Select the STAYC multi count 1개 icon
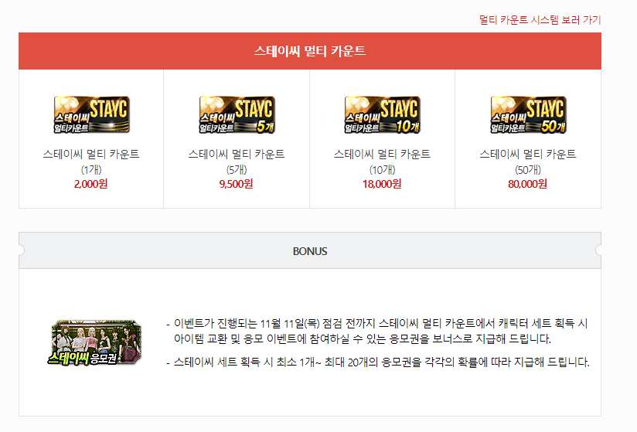 (92, 115)
